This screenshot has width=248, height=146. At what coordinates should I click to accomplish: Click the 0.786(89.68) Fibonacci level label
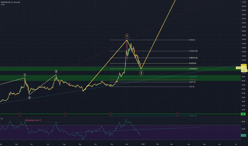click(x=193, y=77)
